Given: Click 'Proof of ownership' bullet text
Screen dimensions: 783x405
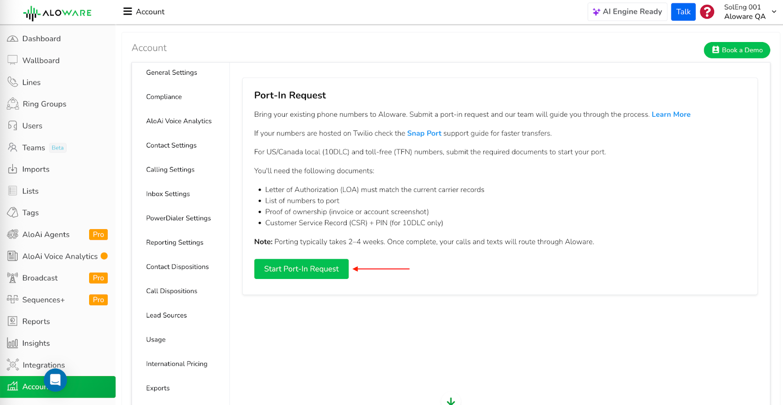Looking at the screenshot, I should click(x=347, y=212).
